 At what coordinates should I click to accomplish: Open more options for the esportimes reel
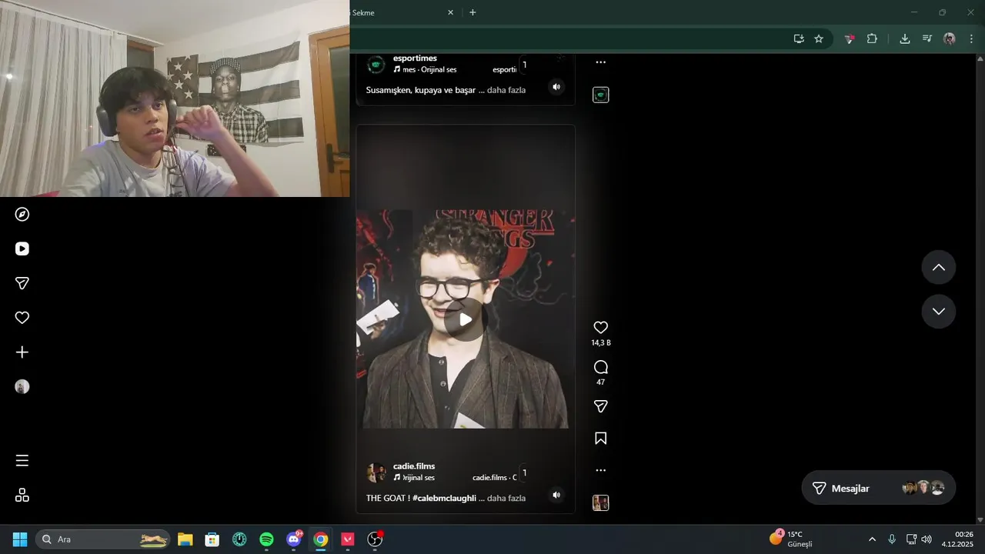click(601, 62)
